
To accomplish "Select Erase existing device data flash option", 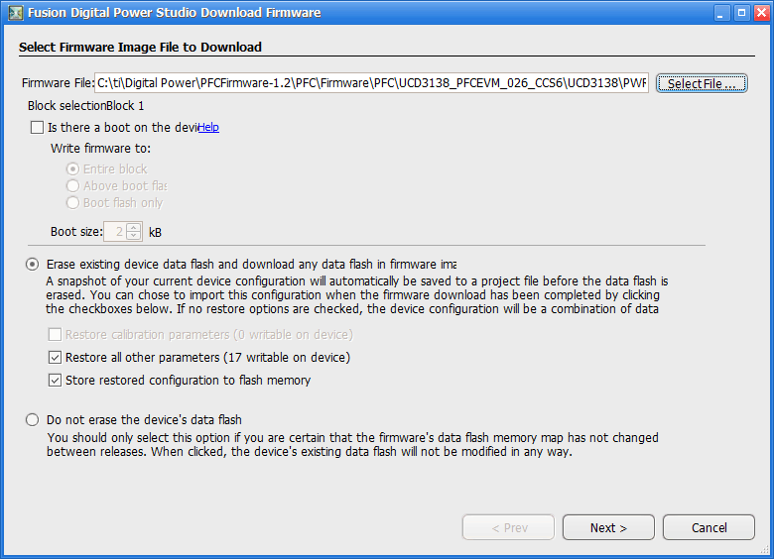I will (x=32, y=265).
